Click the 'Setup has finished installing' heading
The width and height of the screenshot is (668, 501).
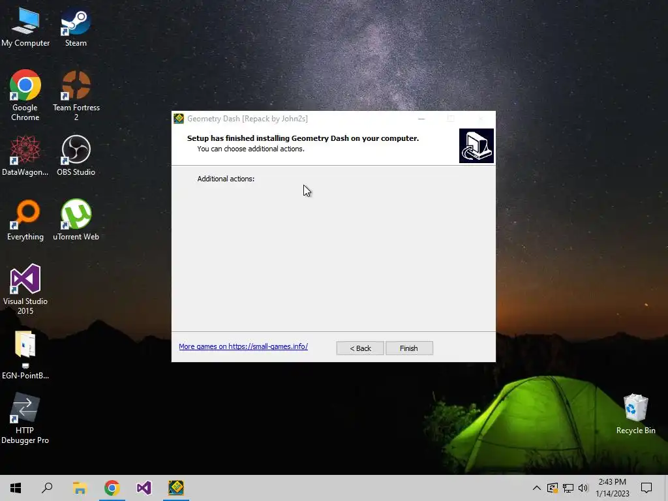click(303, 138)
